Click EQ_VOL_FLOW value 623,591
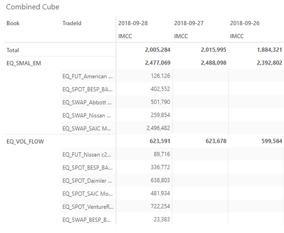 pyautogui.click(x=160, y=141)
